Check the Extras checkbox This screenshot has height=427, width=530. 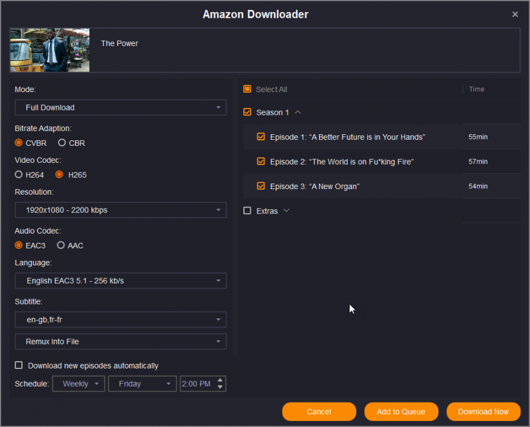247,210
